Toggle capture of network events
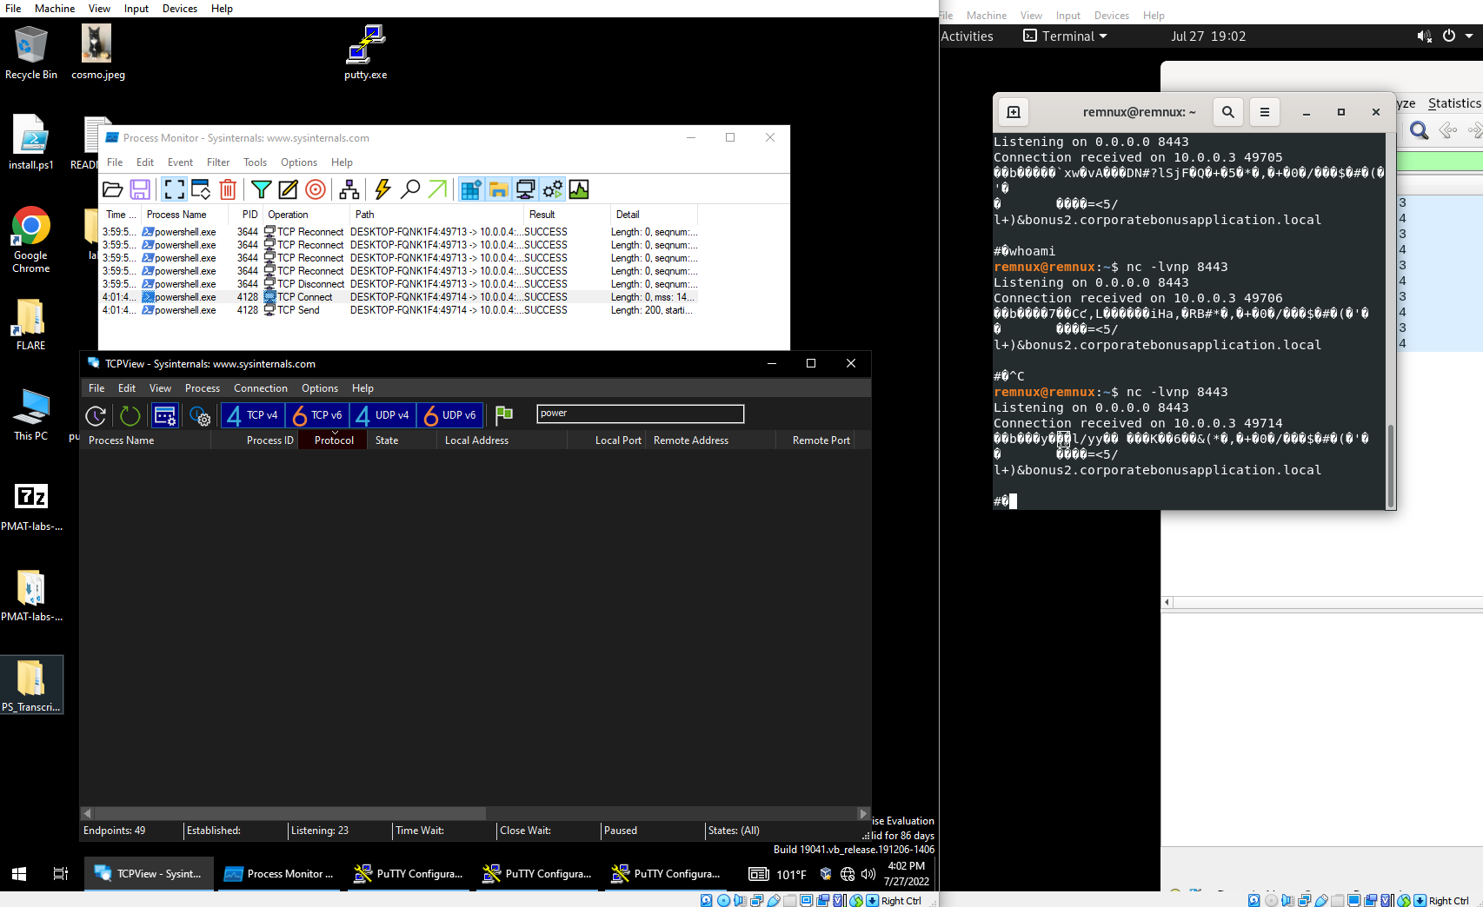This screenshot has width=1483, height=907. click(174, 189)
